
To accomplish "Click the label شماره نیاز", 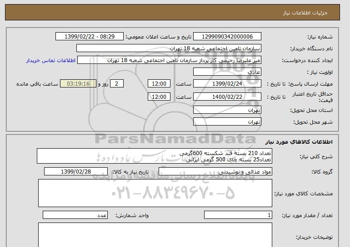I will click(x=320, y=37).
